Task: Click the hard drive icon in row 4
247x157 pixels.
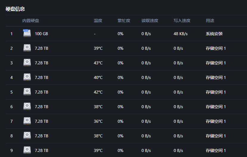Action: point(27,77)
